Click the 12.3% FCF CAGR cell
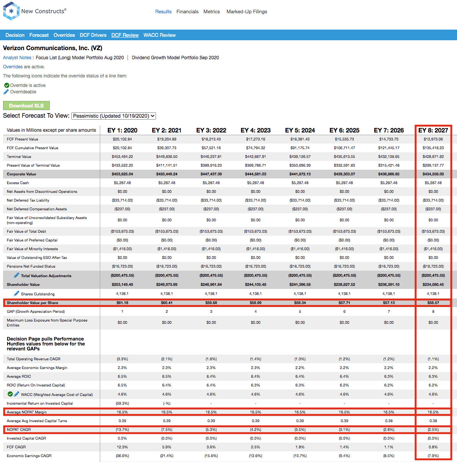 [x=122, y=447]
